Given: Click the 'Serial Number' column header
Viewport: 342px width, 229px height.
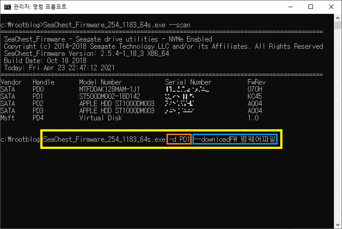Looking at the screenshot, I should tap(188, 82).
